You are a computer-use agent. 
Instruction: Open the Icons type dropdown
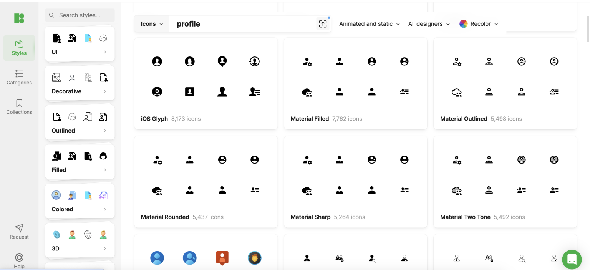click(x=151, y=23)
